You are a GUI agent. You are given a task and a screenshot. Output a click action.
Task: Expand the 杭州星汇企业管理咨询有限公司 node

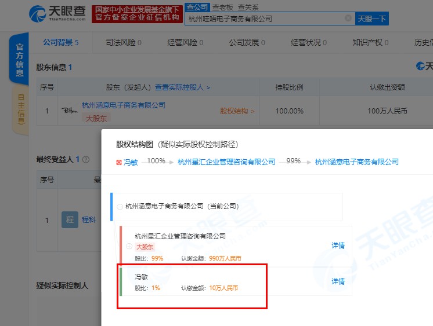tap(129, 246)
